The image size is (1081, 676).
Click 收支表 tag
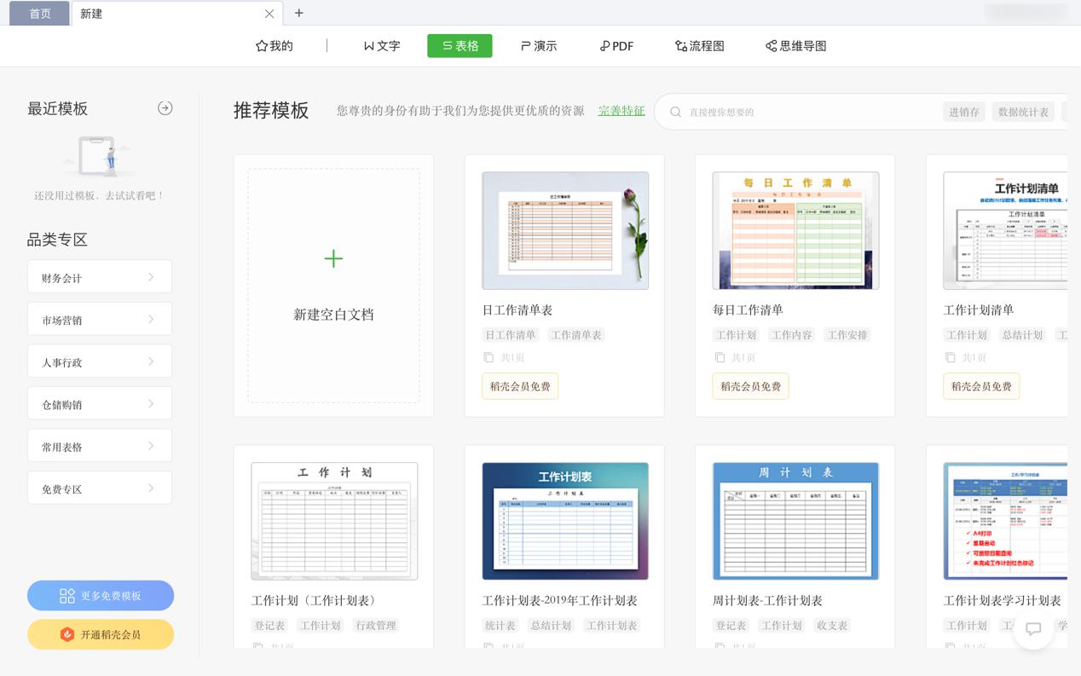[x=832, y=626]
